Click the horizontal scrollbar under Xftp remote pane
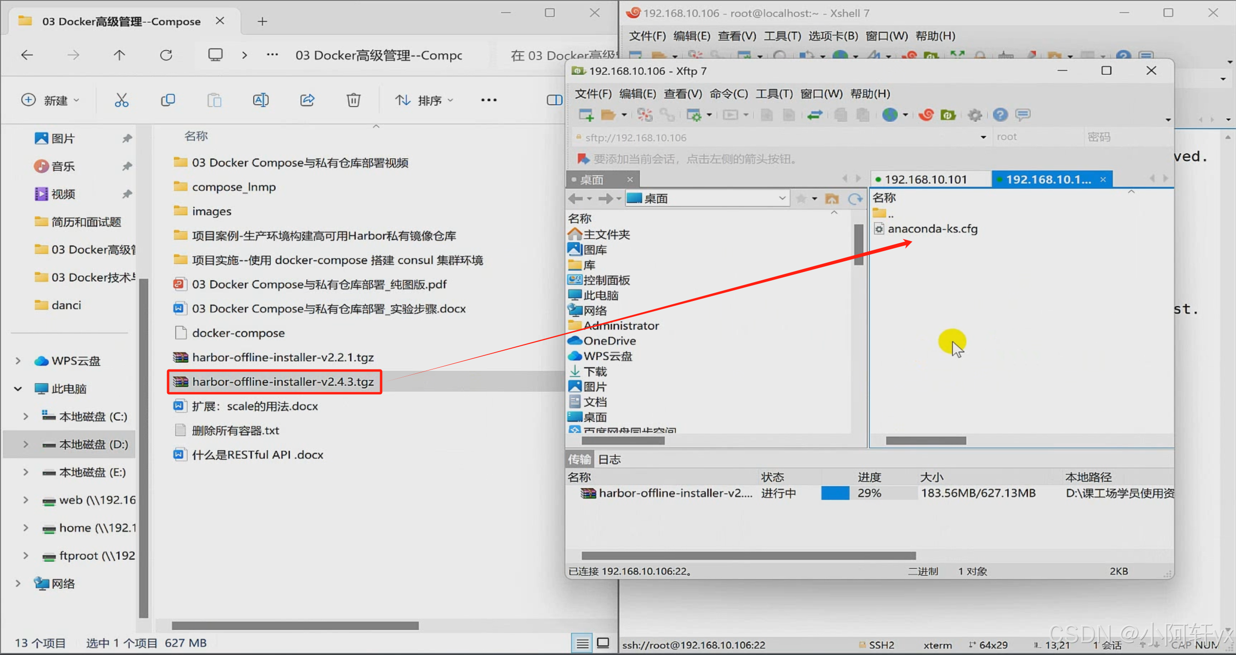 926,441
